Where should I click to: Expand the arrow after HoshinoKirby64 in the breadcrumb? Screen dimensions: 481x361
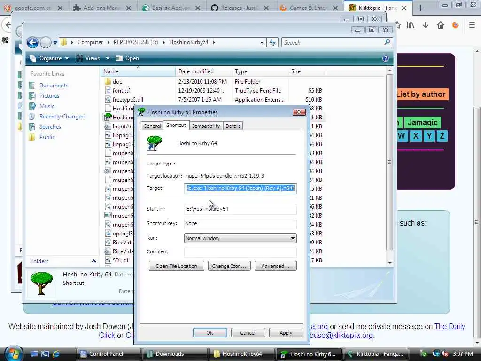214,42
